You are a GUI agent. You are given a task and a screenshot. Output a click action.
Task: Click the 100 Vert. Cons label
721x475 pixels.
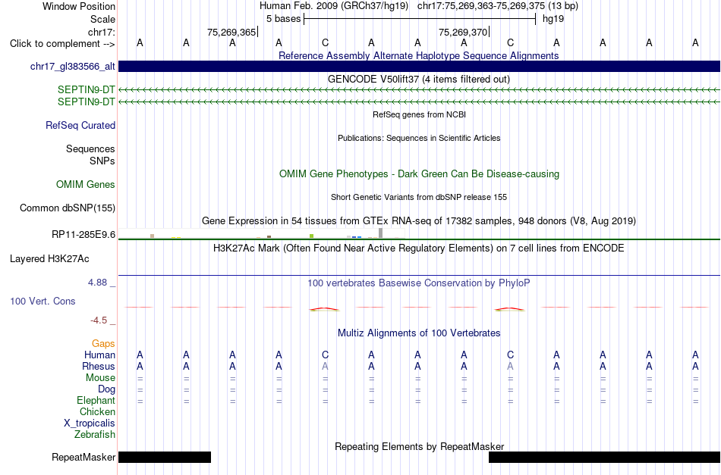(x=43, y=301)
